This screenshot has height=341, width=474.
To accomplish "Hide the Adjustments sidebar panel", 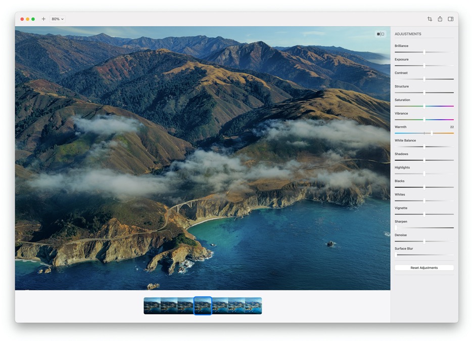I will point(451,19).
